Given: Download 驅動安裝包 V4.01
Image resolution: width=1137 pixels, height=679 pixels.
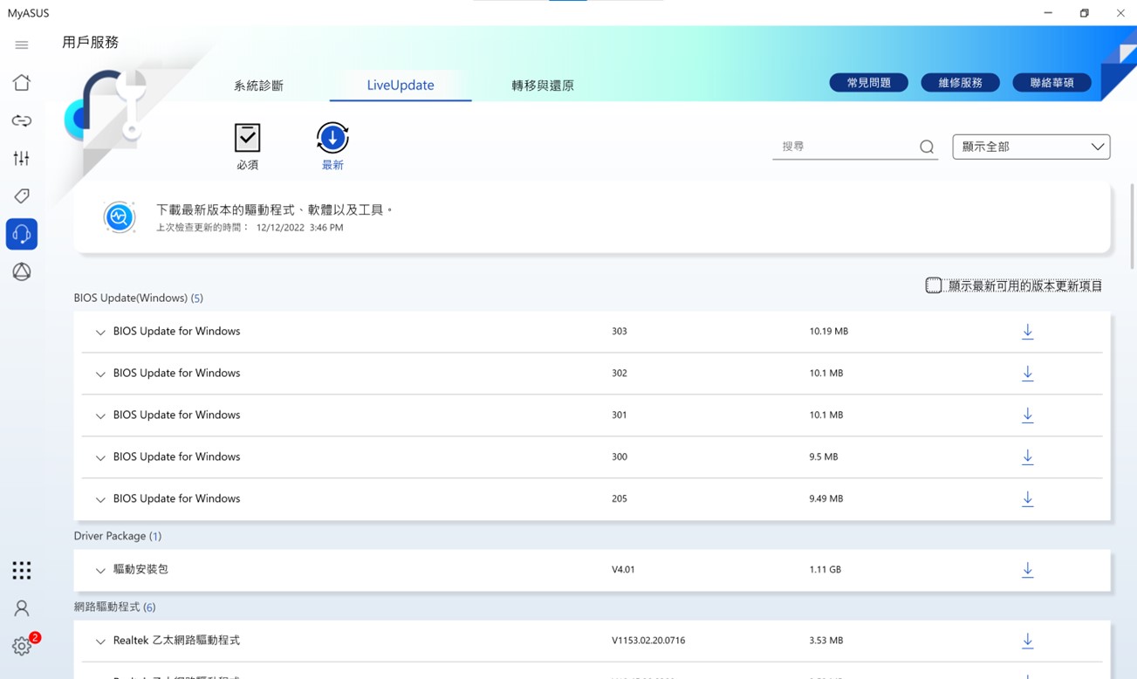Looking at the screenshot, I should coord(1028,570).
